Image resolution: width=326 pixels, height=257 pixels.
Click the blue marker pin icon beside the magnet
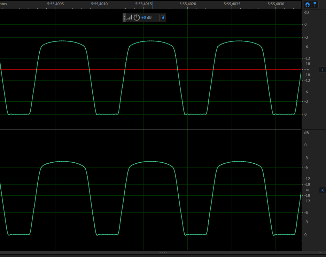315,4
